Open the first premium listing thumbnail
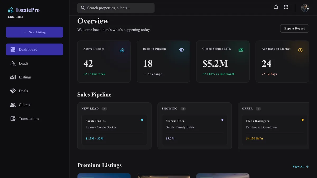317x178 pixels. coord(104,176)
